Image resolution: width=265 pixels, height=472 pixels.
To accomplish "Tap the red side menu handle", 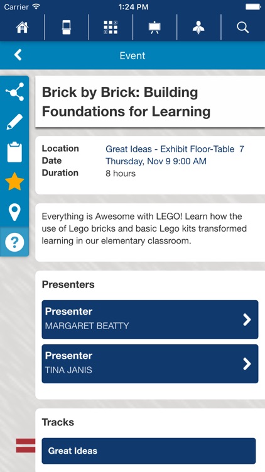I will tap(26, 446).
